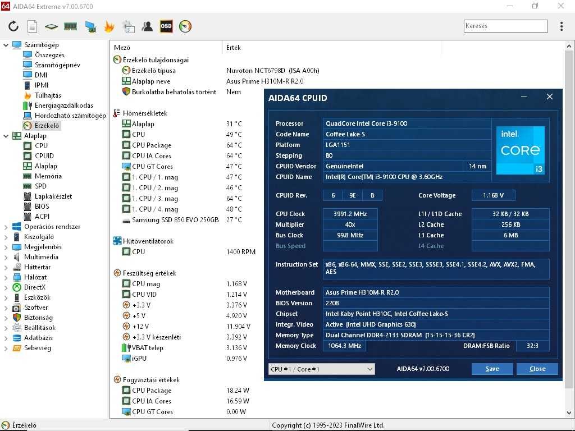This screenshot has width=575, height=431.
Task: Click the monitor diagnostics toolbar icon
Action: (x=90, y=26)
